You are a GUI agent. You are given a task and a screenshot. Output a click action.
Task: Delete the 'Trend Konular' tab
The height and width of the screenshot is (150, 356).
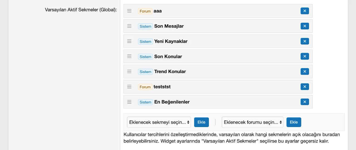click(305, 71)
